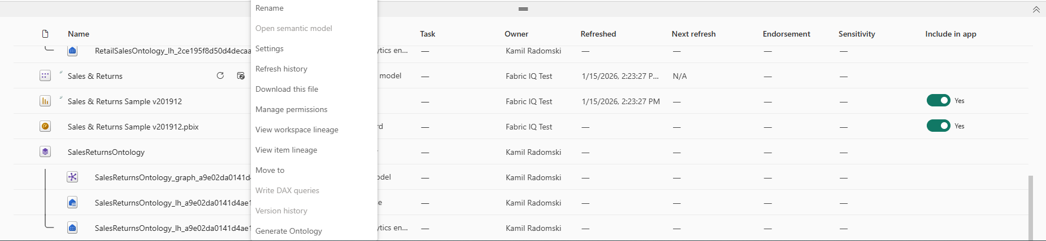Click the file type column header icon
This screenshot has height=241, width=1046.
pyautogui.click(x=45, y=34)
